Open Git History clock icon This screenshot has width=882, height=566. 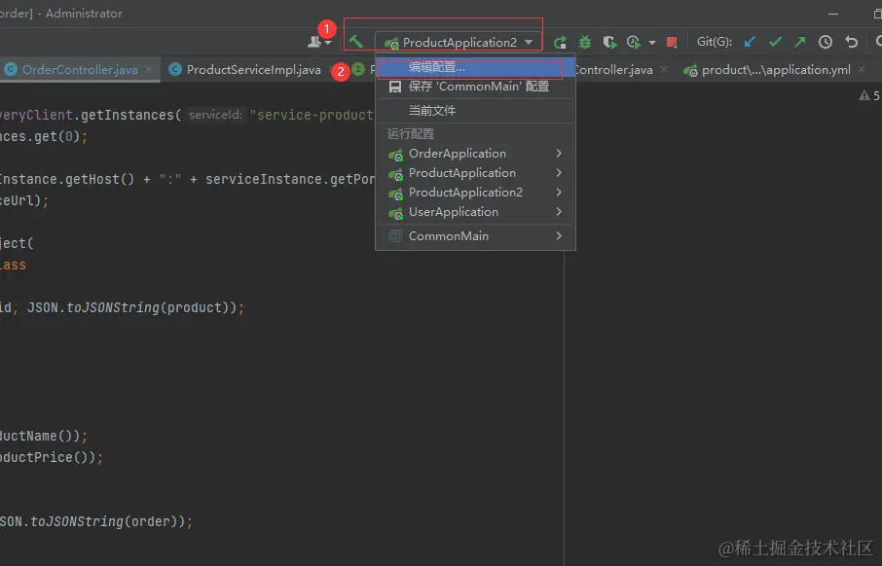pyautogui.click(x=826, y=42)
